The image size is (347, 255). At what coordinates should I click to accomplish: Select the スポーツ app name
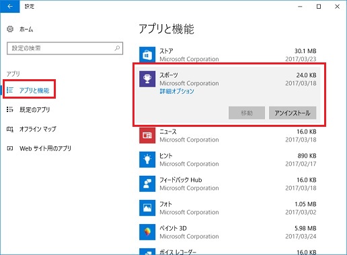169,75
